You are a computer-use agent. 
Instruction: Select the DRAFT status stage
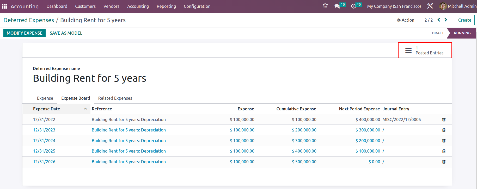[x=438, y=33]
